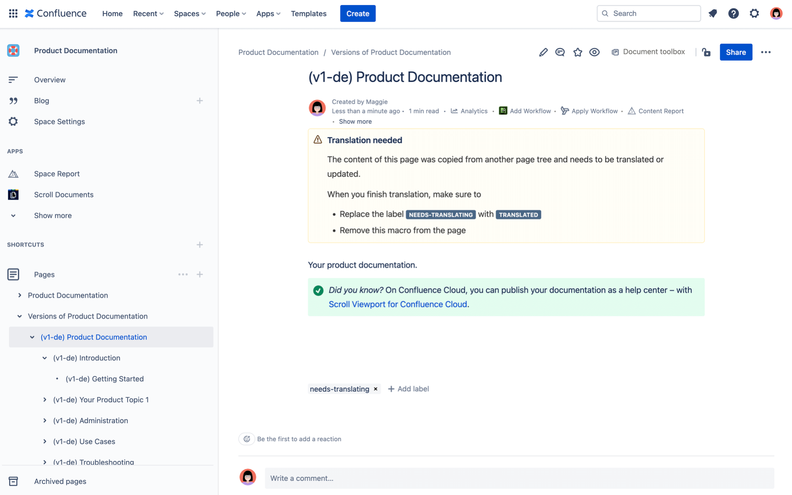Open page restrictions lock icon
Screen dimensions: 792x495
(706, 52)
